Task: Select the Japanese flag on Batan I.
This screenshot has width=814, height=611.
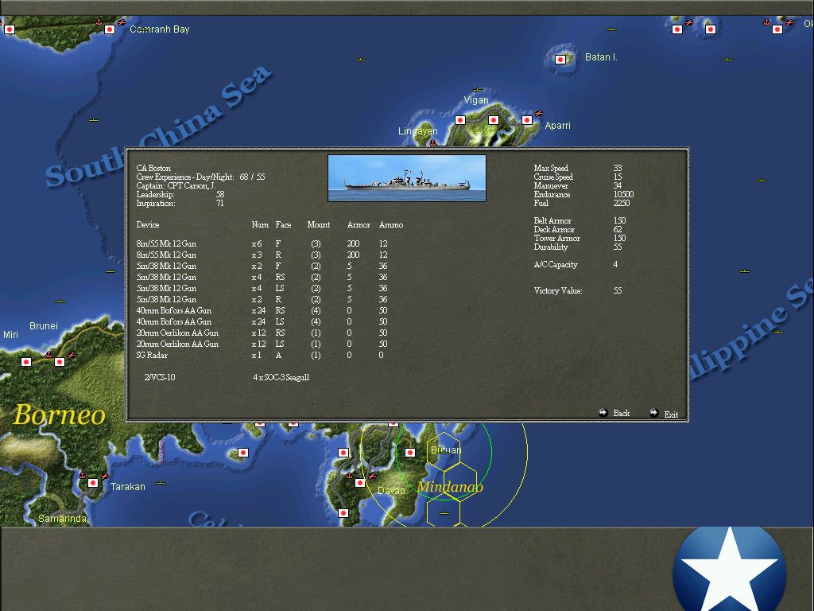Action: [560, 59]
